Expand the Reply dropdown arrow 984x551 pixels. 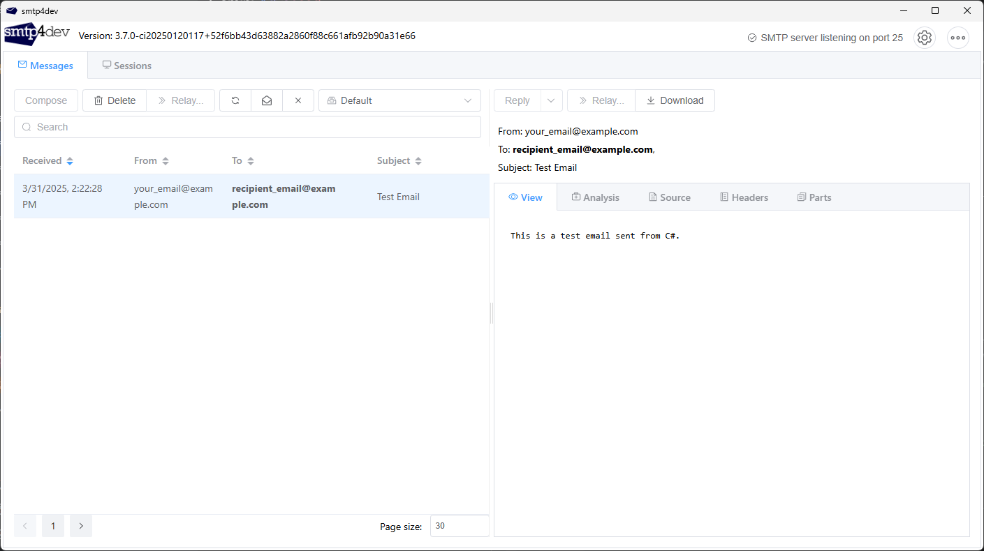[551, 100]
